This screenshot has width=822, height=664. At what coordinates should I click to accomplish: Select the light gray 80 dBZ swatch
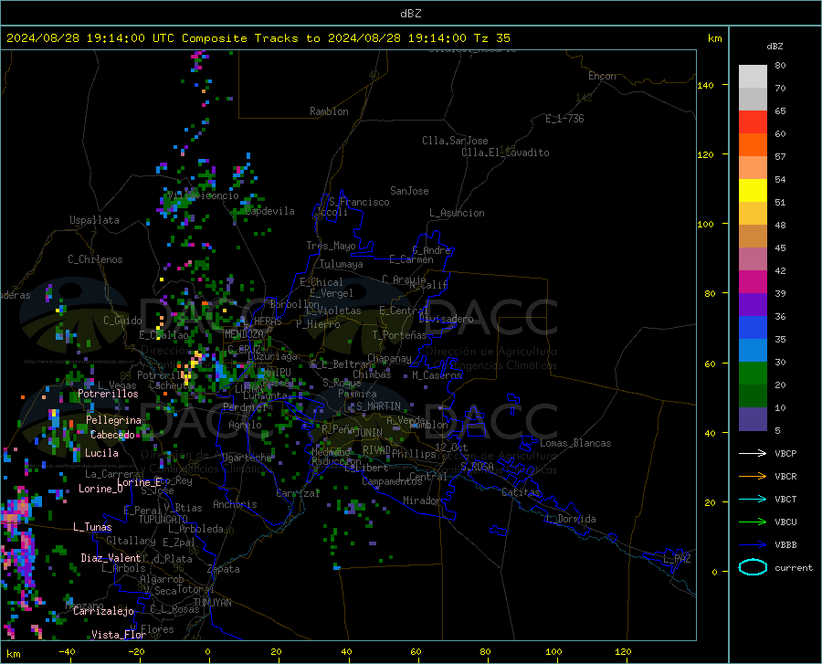coord(753,77)
